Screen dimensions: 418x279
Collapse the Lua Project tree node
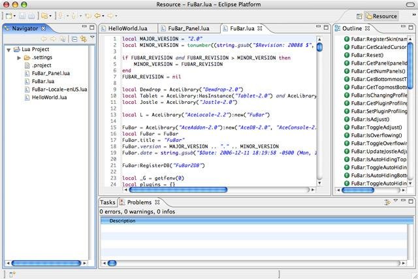(x=8, y=50)
